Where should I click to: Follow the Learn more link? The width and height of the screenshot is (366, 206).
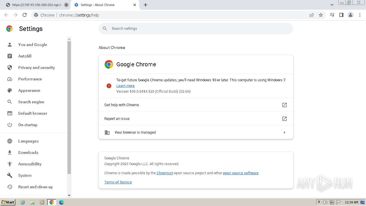[125, 86]
